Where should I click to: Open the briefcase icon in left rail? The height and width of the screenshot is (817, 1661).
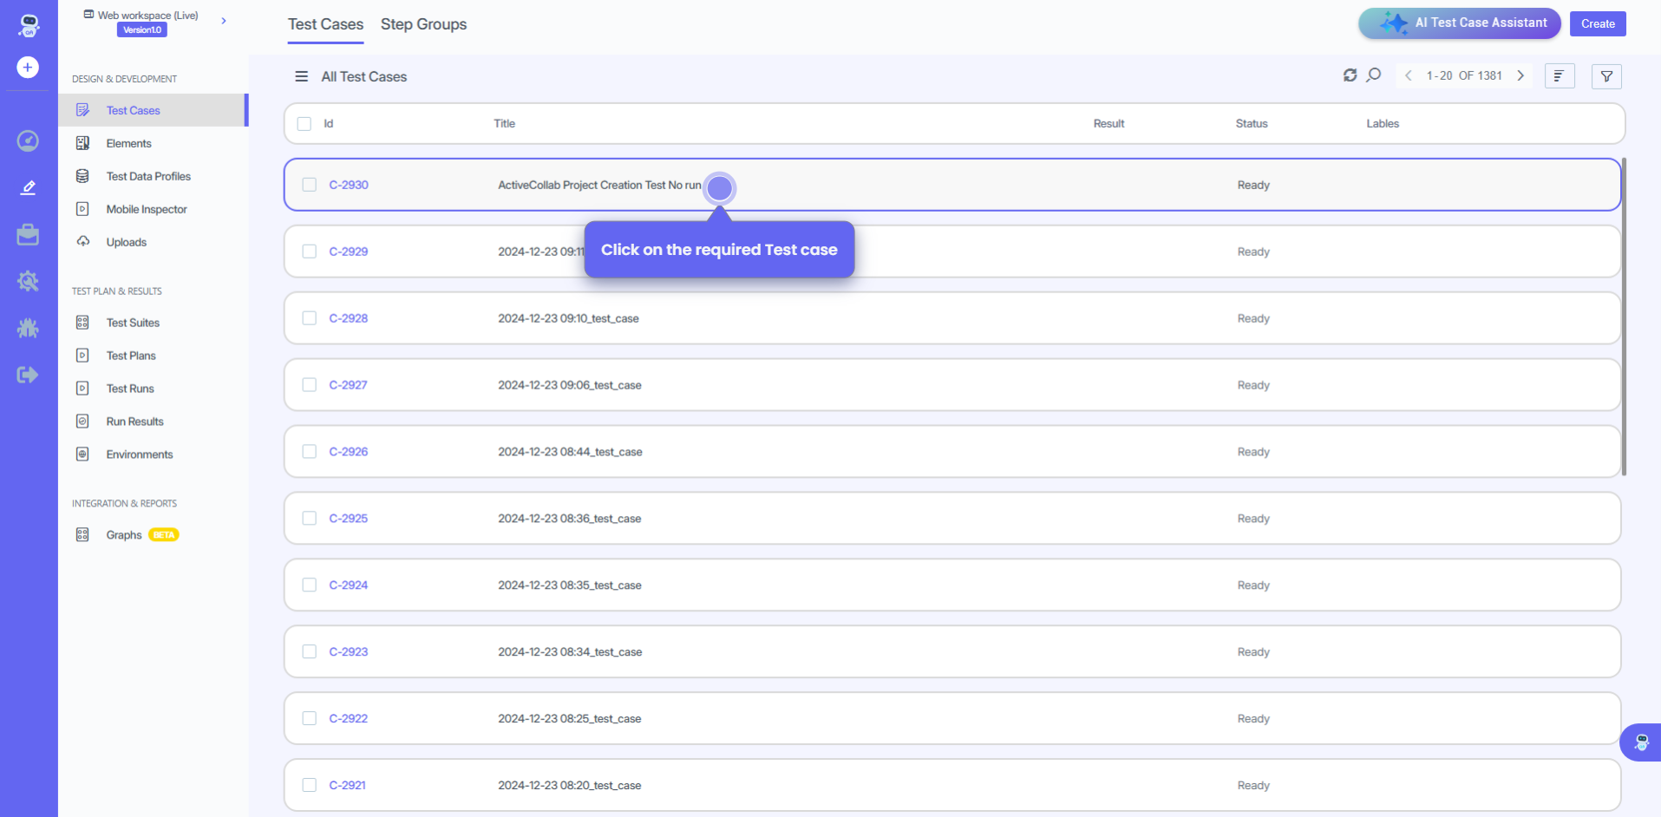(28, 234)
